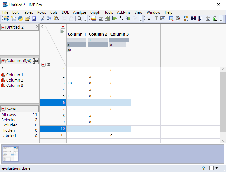Open the File menu

coord(5,12)
